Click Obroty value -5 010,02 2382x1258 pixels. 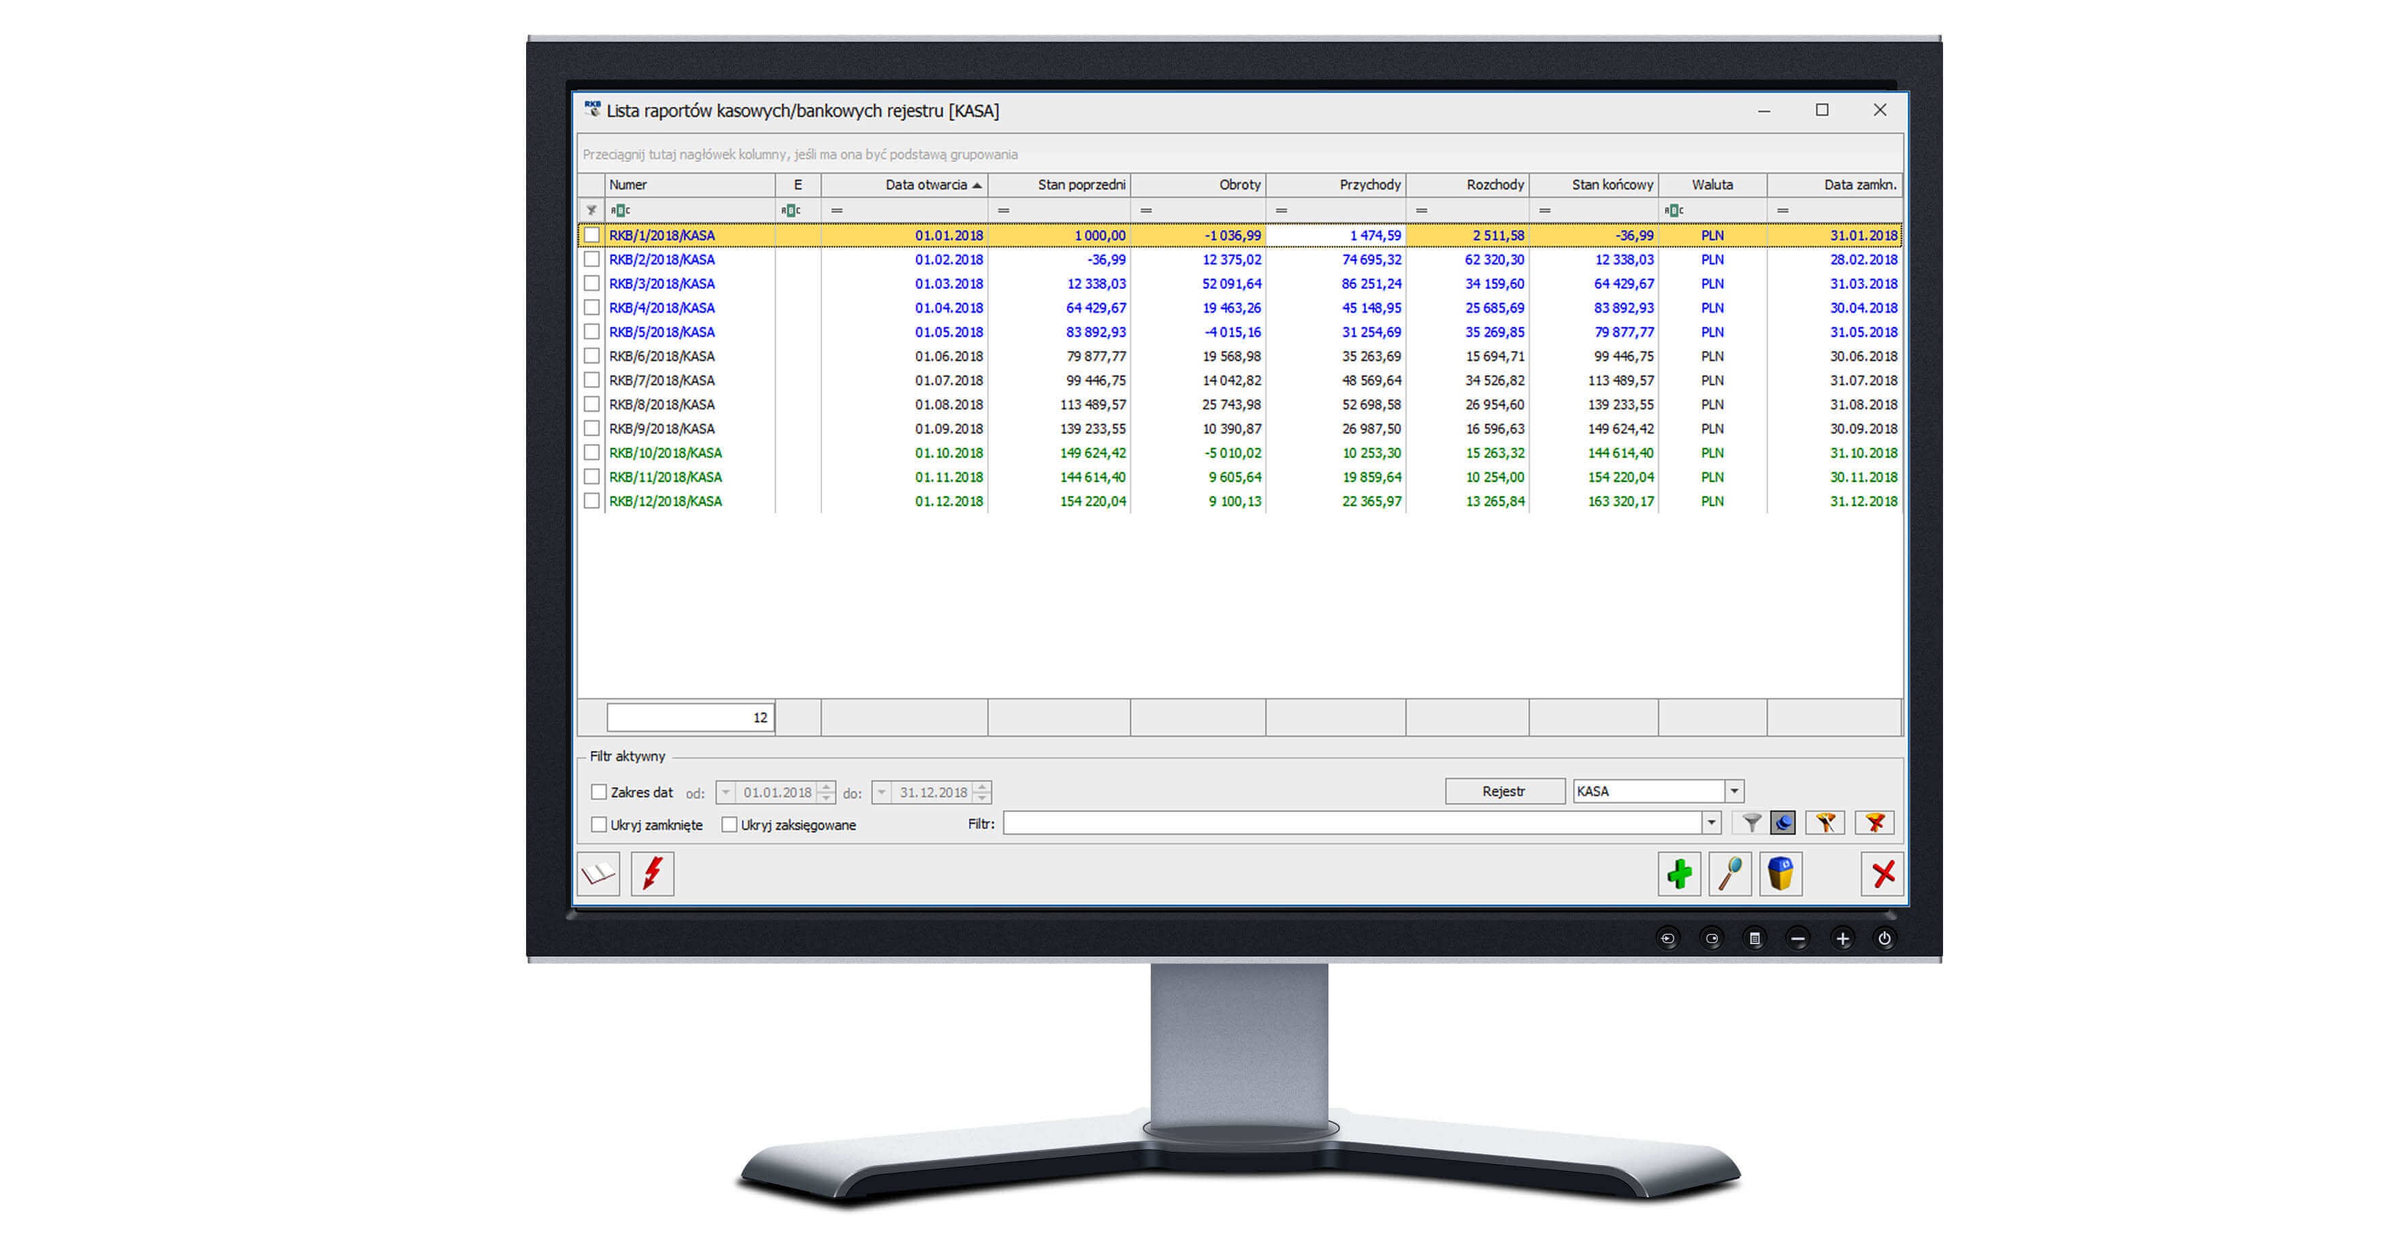click(1233, 452)
